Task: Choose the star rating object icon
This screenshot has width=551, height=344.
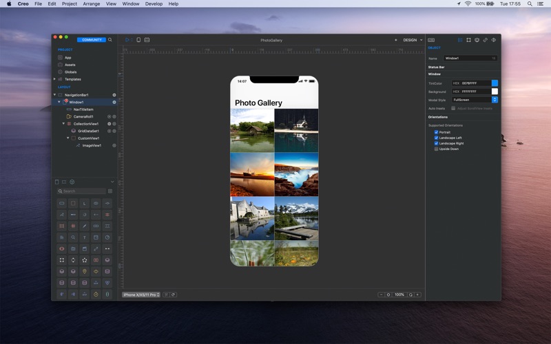Action: [85, 261]
